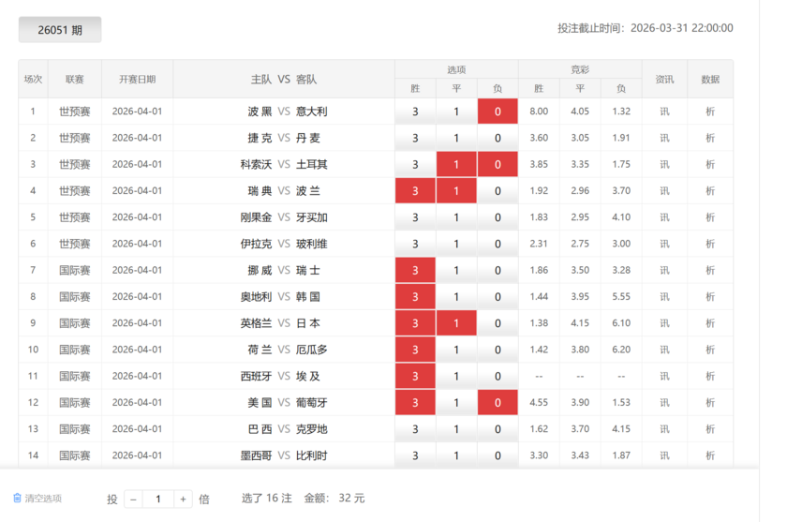The image size is (787, 522).
Task: Open 析 analysis for 英格兰 vs 日本
Action: click(x=709, y=323)
